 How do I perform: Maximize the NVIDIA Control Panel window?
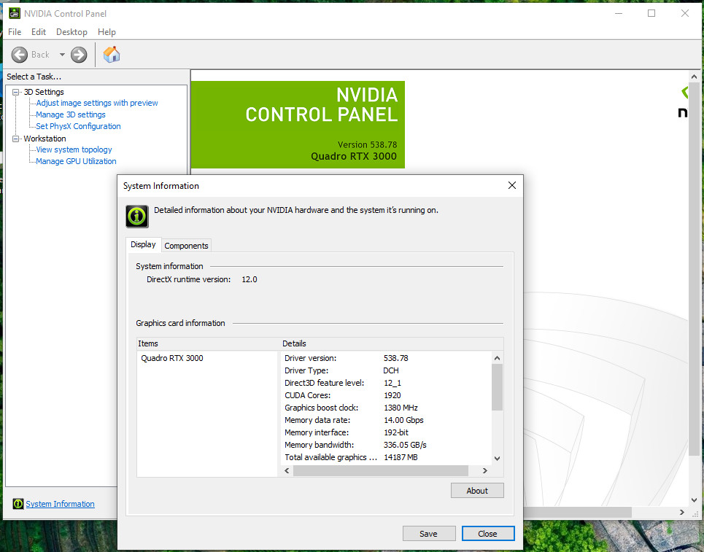651,13
